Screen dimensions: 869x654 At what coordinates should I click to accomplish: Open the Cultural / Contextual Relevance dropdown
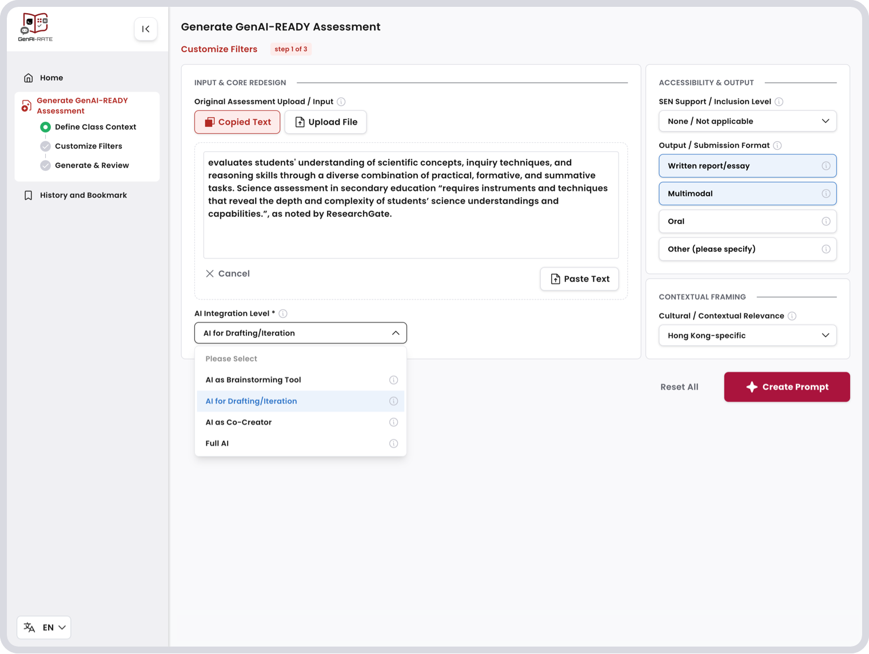(747, 336)
